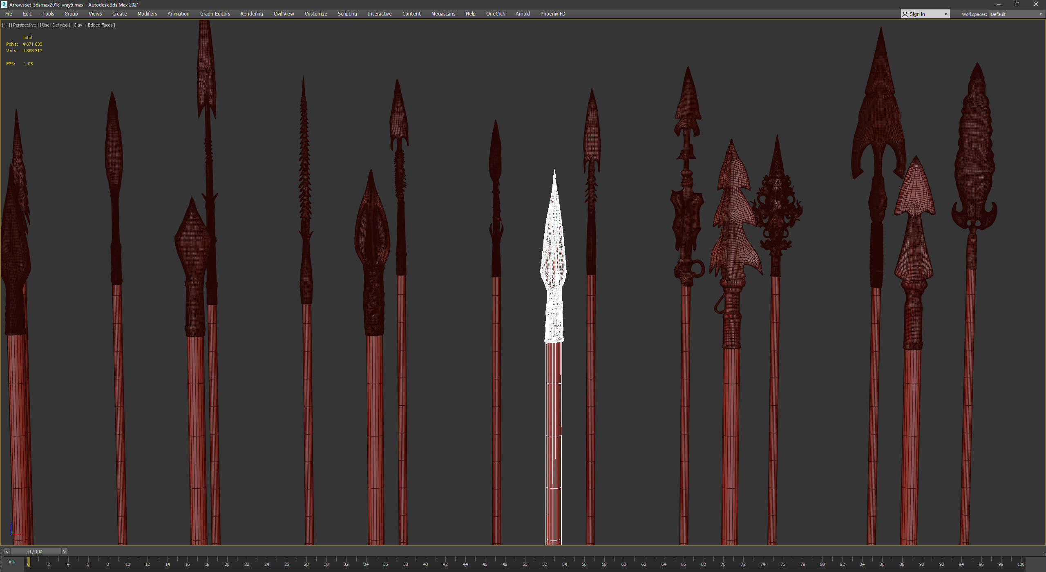This screenshot has width=1046, height=572.
Task: Open the Group menu
Action: coord(71,14)
